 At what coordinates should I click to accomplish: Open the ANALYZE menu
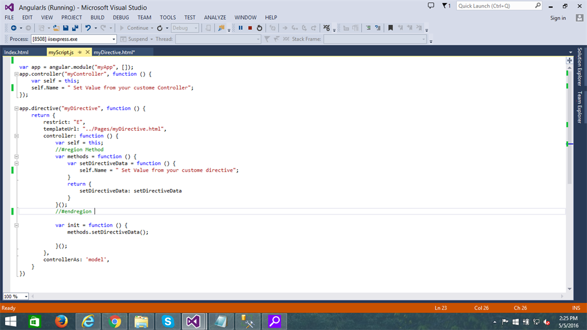point(215,18)
